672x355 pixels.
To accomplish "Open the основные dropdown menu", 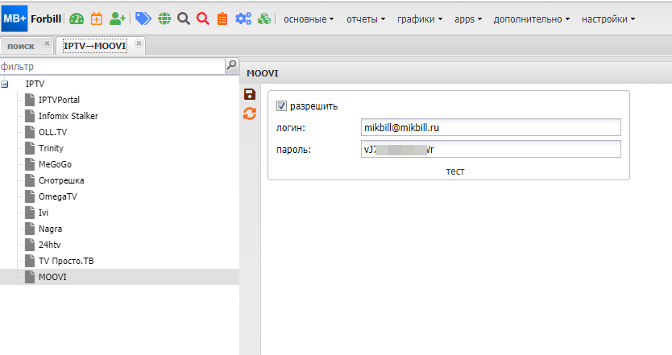I will 309,19.
